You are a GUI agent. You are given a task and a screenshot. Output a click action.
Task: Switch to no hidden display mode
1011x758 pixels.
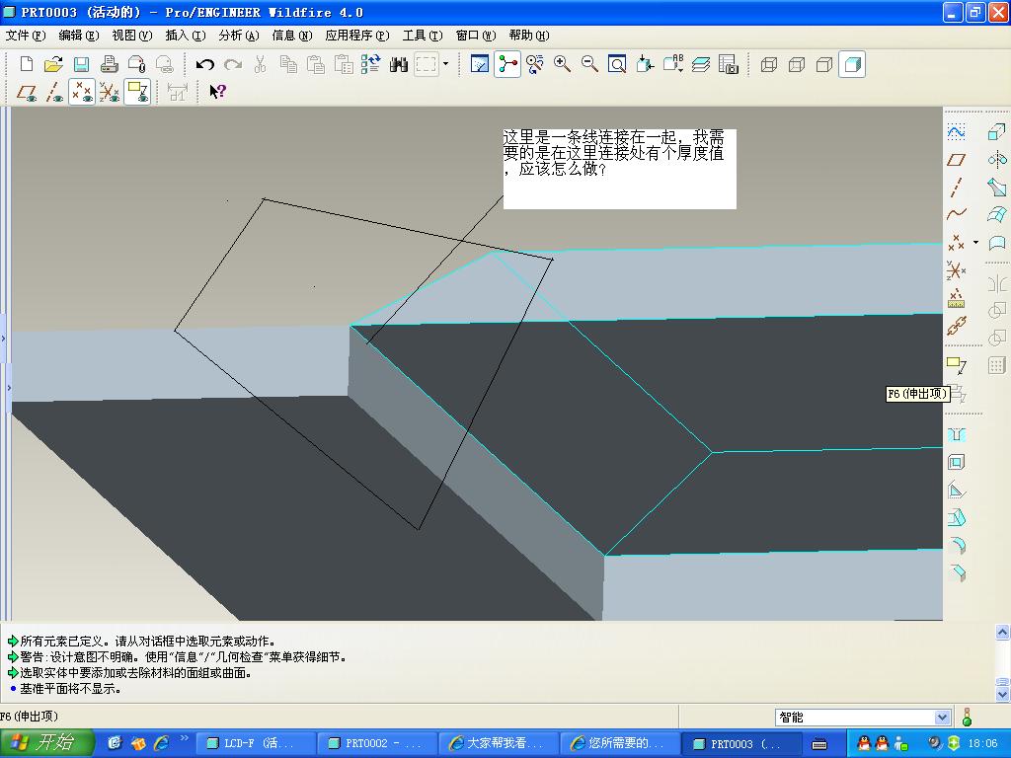coord(824,64)
